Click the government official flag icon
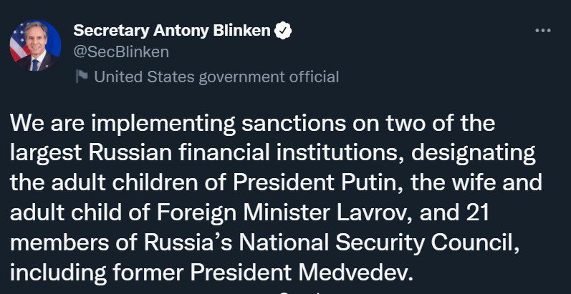Viewport: 571px width, 294px height. [82, 77]
